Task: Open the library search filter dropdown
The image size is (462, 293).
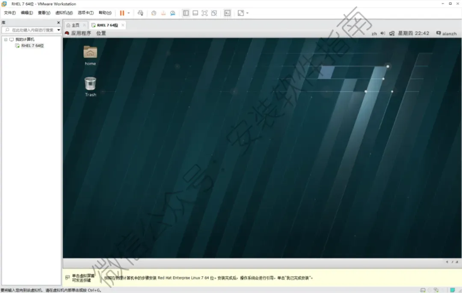Action: point(59,30)
